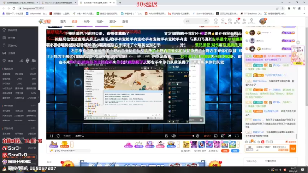Click browser address bar douyu.com/593392
The height and width of the screenshot is (173, 308).
33,8
